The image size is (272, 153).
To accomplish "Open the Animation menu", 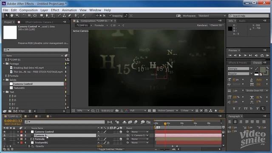I will pos(69,10).
